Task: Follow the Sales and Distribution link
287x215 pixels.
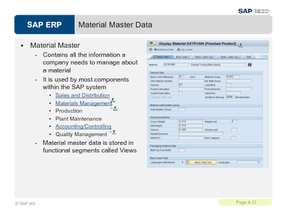Action: coord(83,95)
